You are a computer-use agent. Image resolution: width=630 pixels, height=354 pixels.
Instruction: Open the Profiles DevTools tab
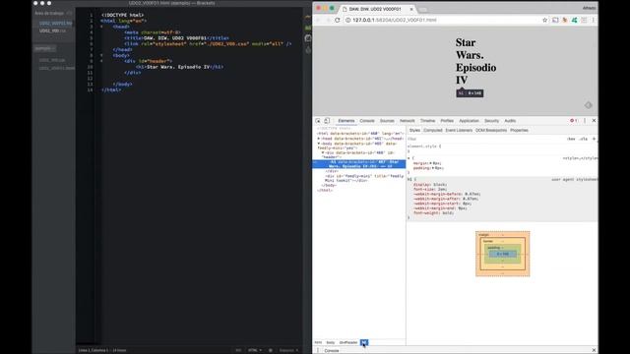click(447, 121)
